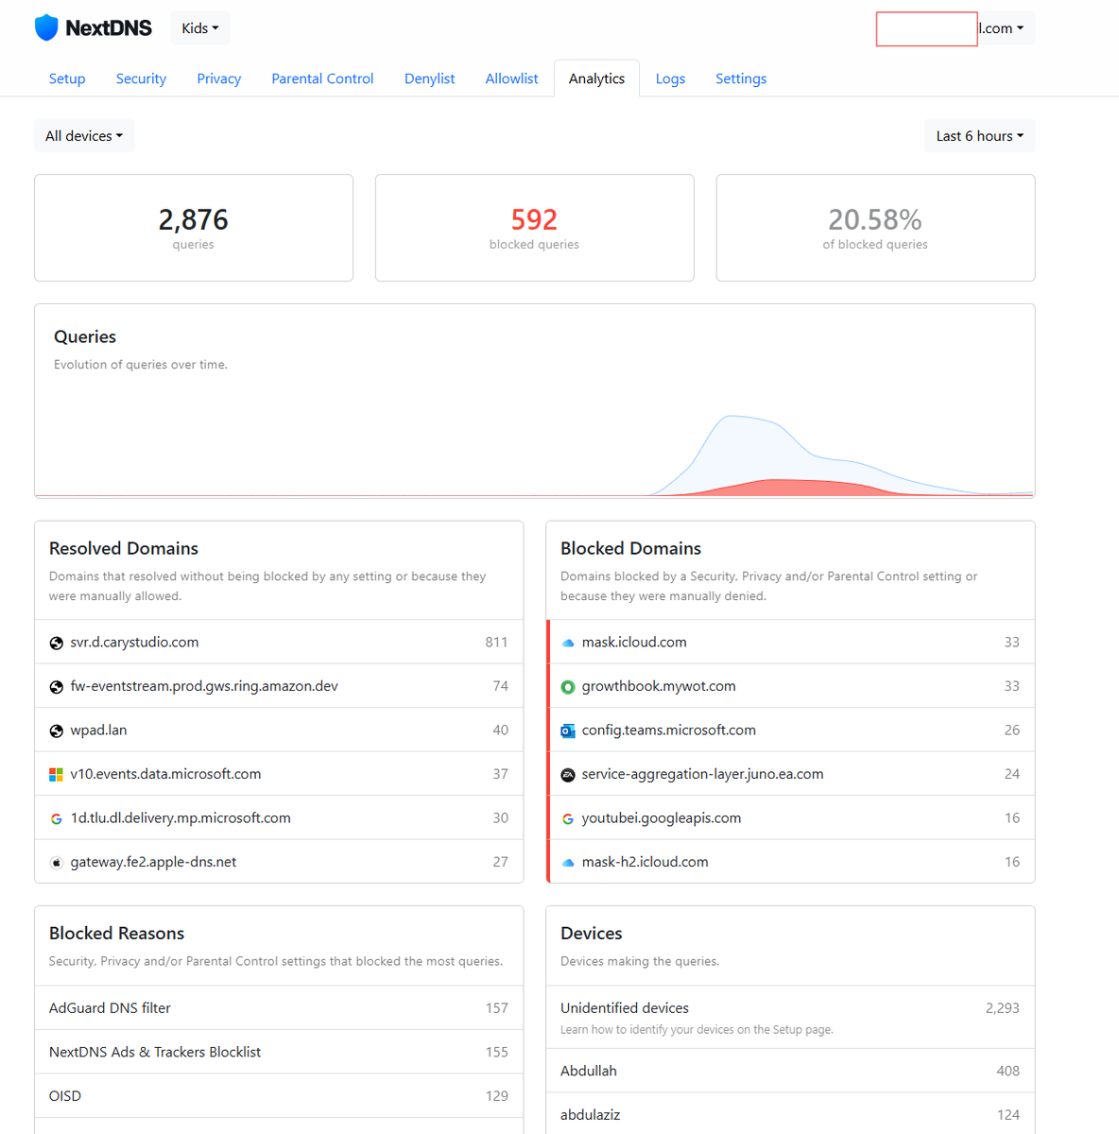
Task: Open the All devices filter dropdown
Action: click(84, 136)
